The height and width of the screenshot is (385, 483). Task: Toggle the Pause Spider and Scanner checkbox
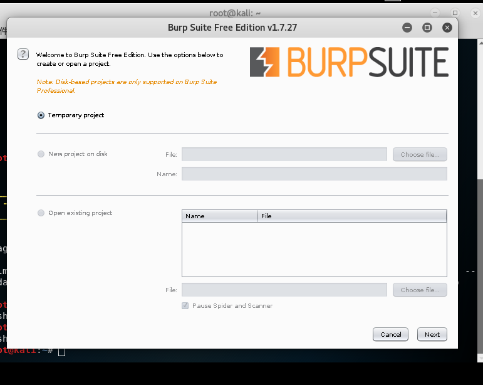185,305
